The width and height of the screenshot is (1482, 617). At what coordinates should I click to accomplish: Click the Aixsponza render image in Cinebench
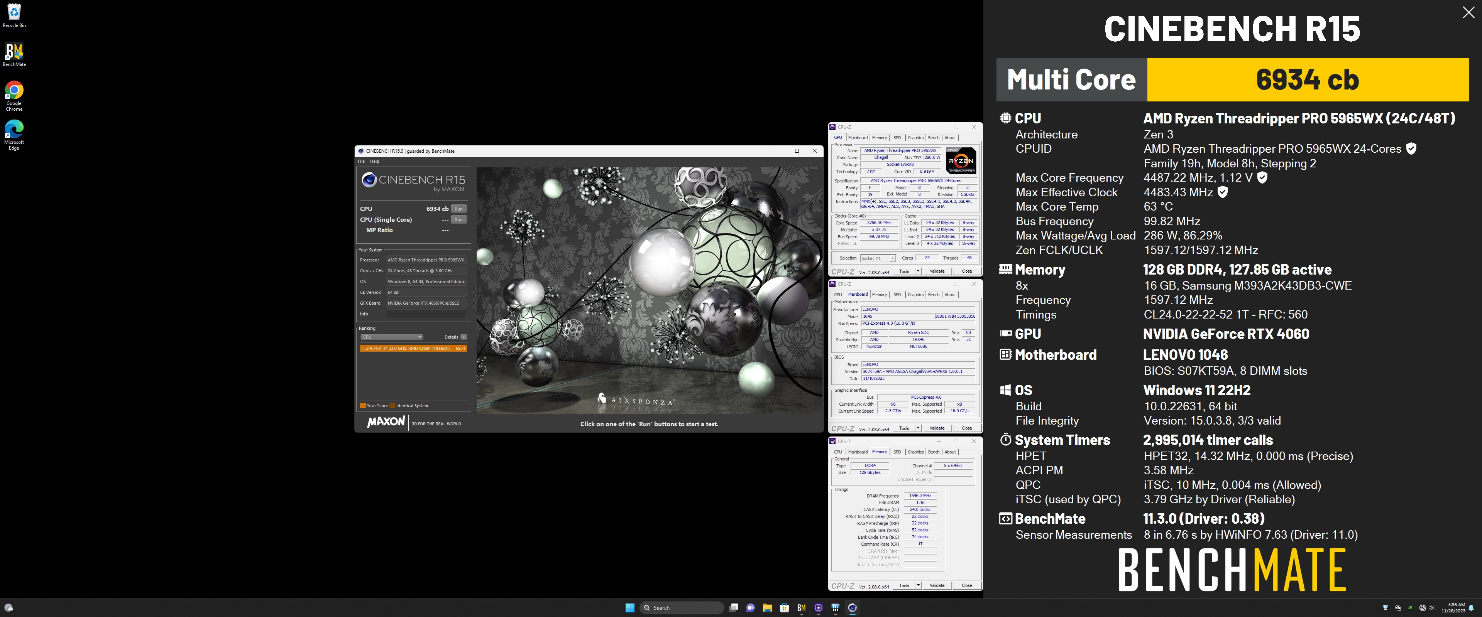[x=650, y=290]
